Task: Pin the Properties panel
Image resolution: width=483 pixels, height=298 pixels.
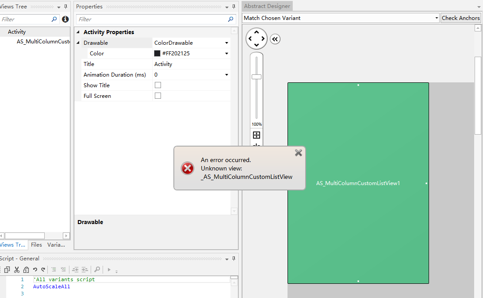Action: pos(234,7)
